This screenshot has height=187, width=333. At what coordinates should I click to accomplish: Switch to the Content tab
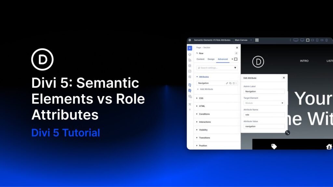pos(200,59)
